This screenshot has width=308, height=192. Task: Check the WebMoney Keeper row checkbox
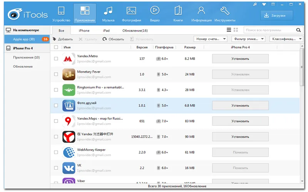56,152
